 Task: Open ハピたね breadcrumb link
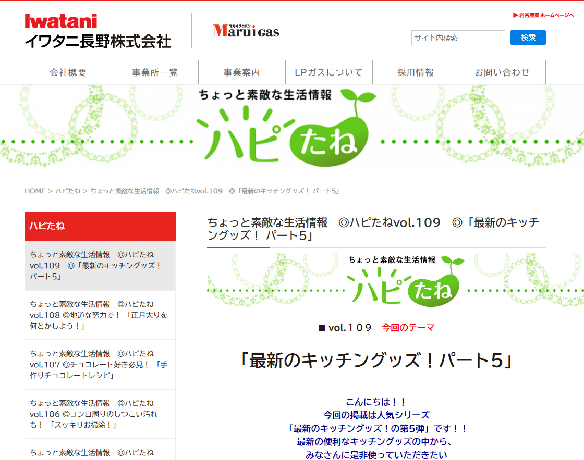pos(68,191)
